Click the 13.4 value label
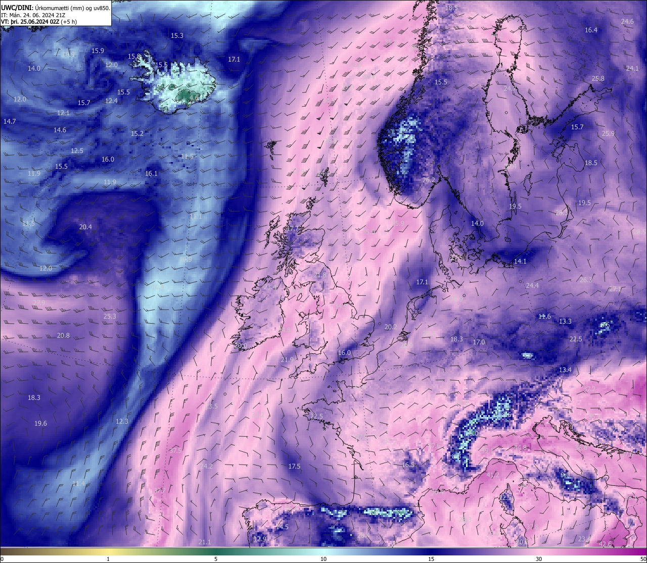647x563 pixels. pos(565,370)
